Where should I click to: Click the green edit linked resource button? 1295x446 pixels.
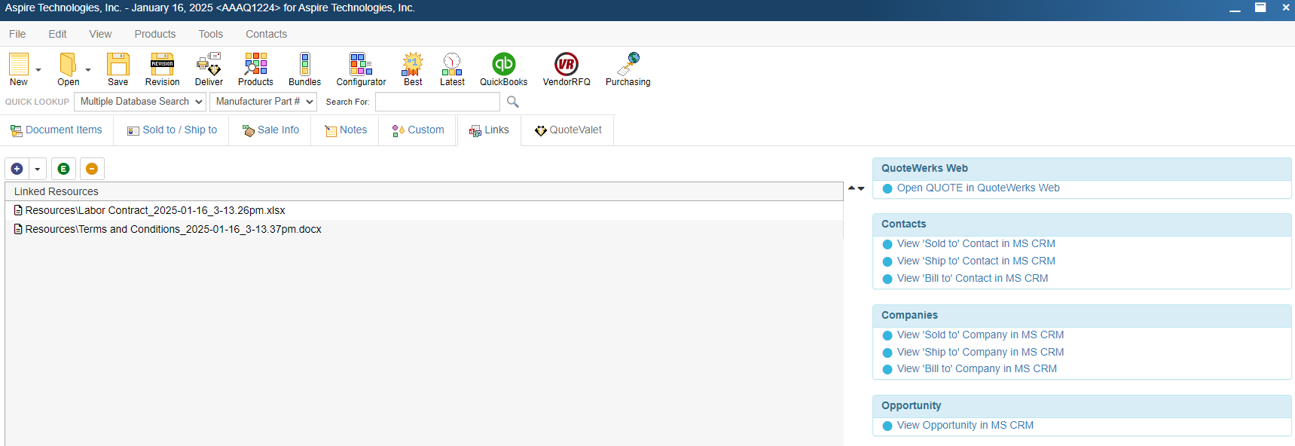coord(63,169)
